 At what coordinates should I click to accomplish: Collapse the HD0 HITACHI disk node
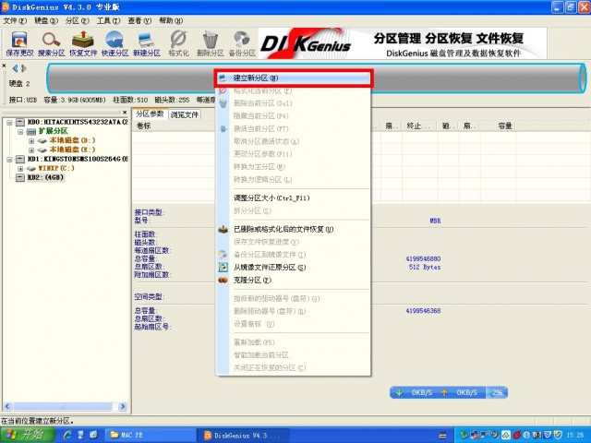tap(9, 123)
